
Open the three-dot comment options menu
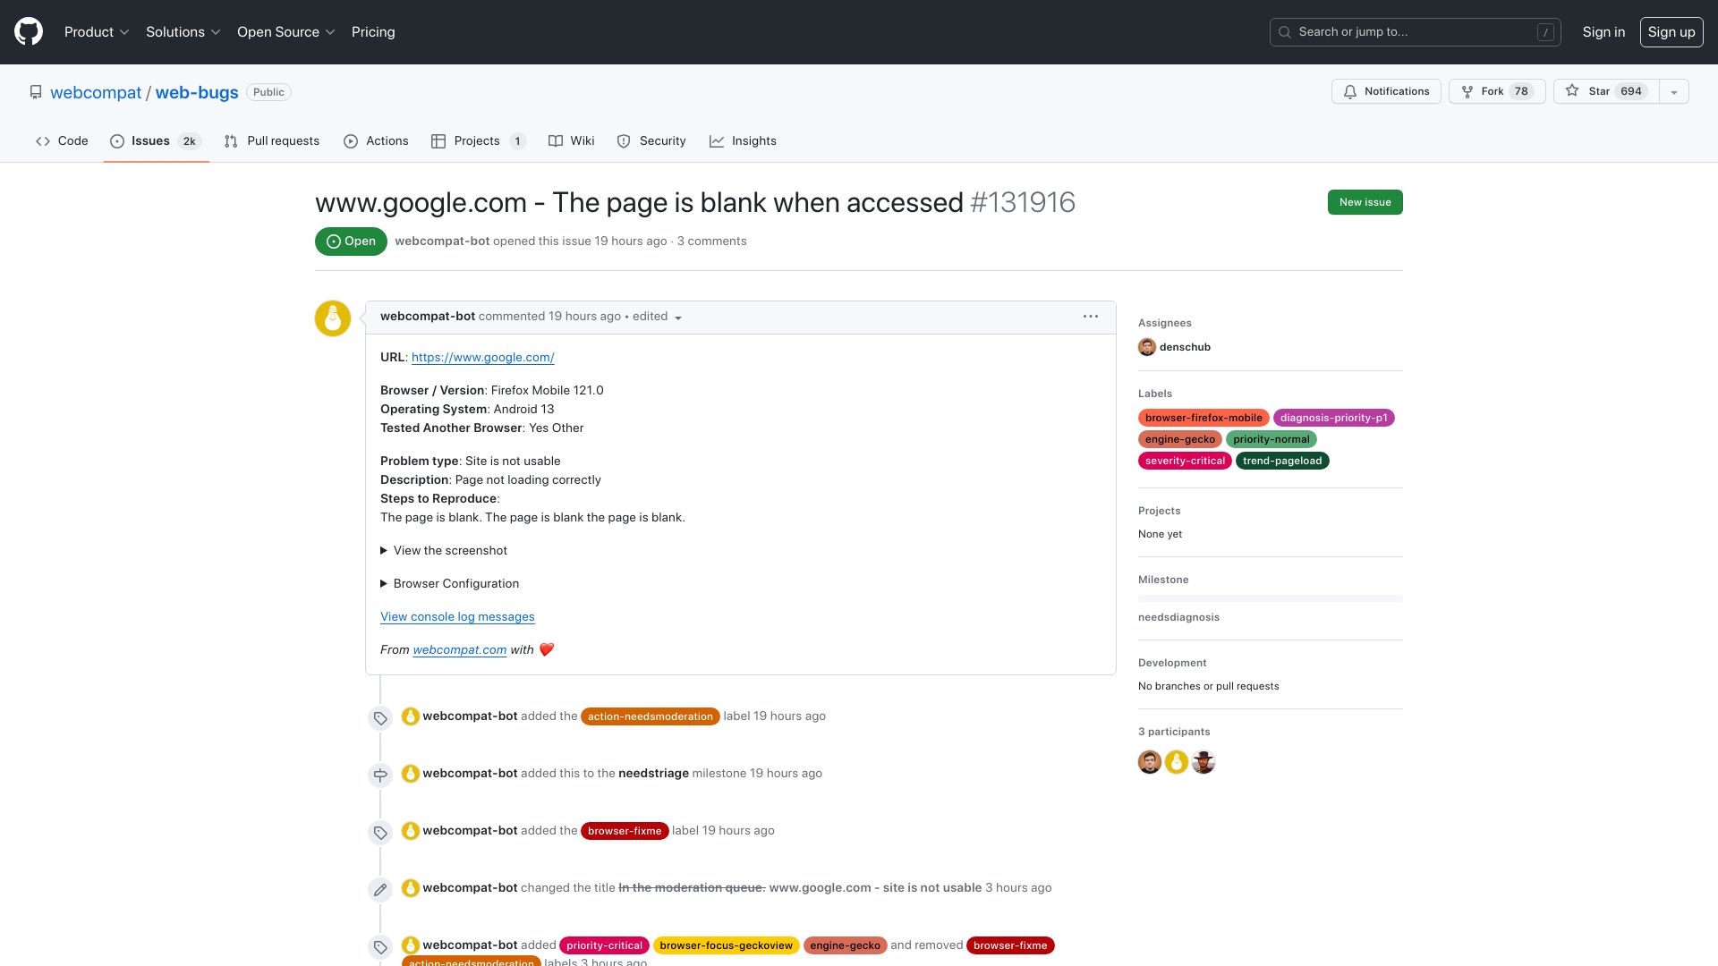[1091, 317]
